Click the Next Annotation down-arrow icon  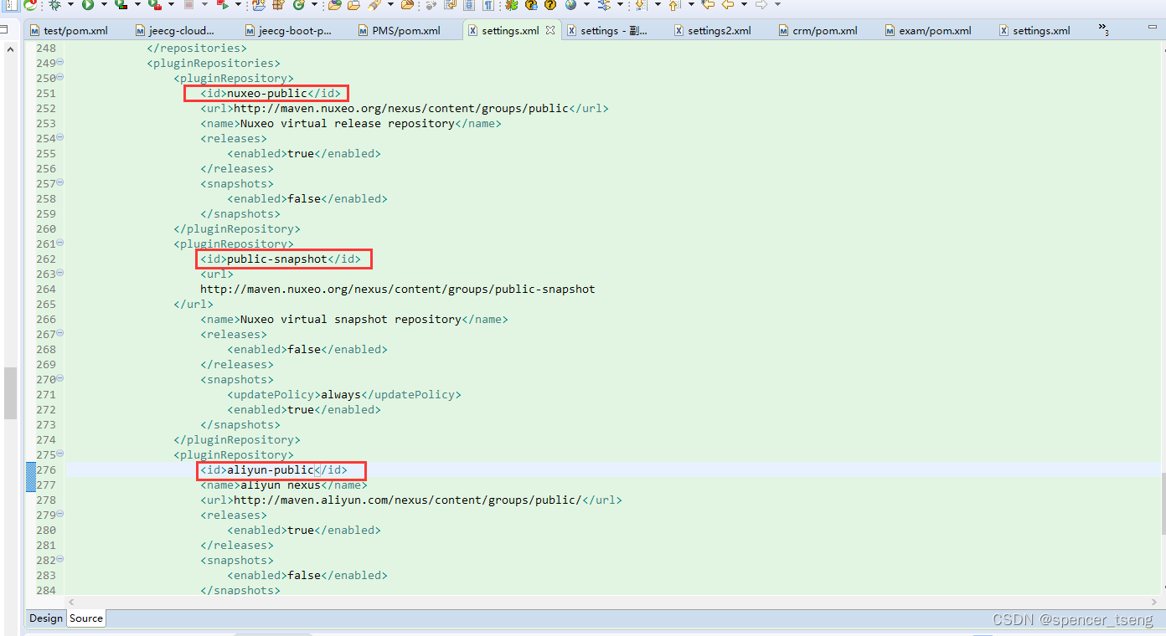click(641, 4)
